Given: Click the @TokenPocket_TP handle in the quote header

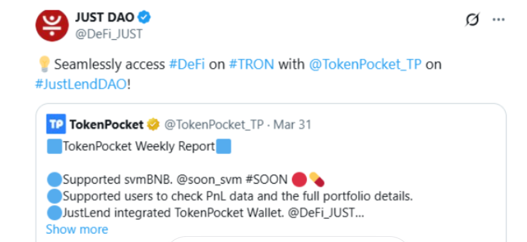Looking at the screenshot, I should point(214,125).
